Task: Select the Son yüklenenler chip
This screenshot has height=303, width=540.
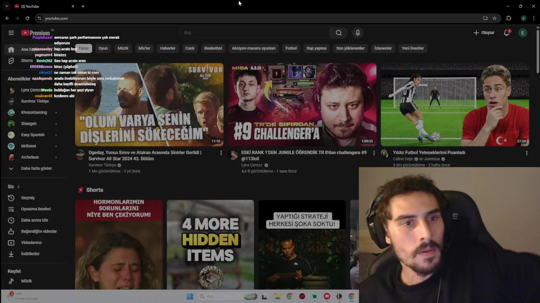Action: pyautogui.click(x=350, y=48)
